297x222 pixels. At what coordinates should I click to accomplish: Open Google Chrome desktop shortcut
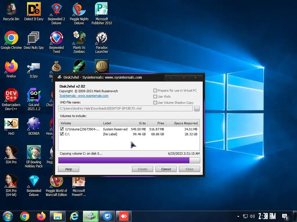(11, 40)
